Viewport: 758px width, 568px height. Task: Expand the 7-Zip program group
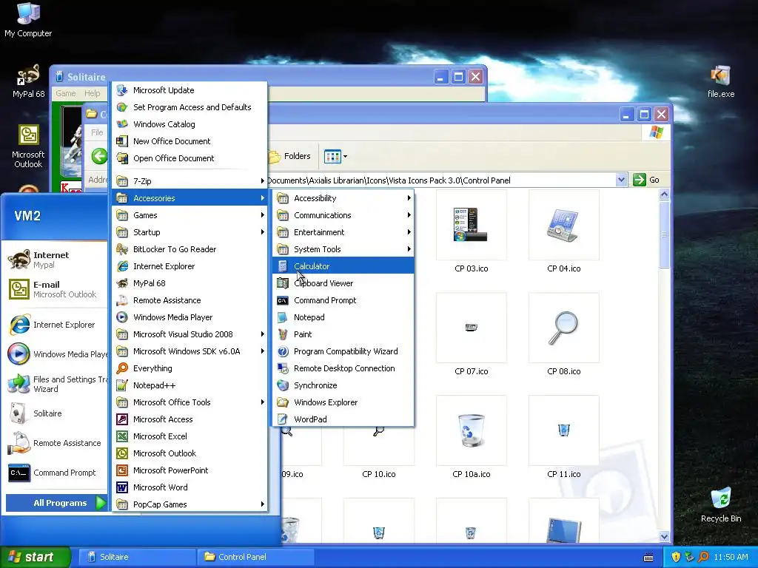(x=190, y=181)
